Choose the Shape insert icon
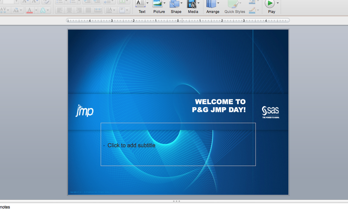The image size is (348, 218). click(x=175, y=4)
